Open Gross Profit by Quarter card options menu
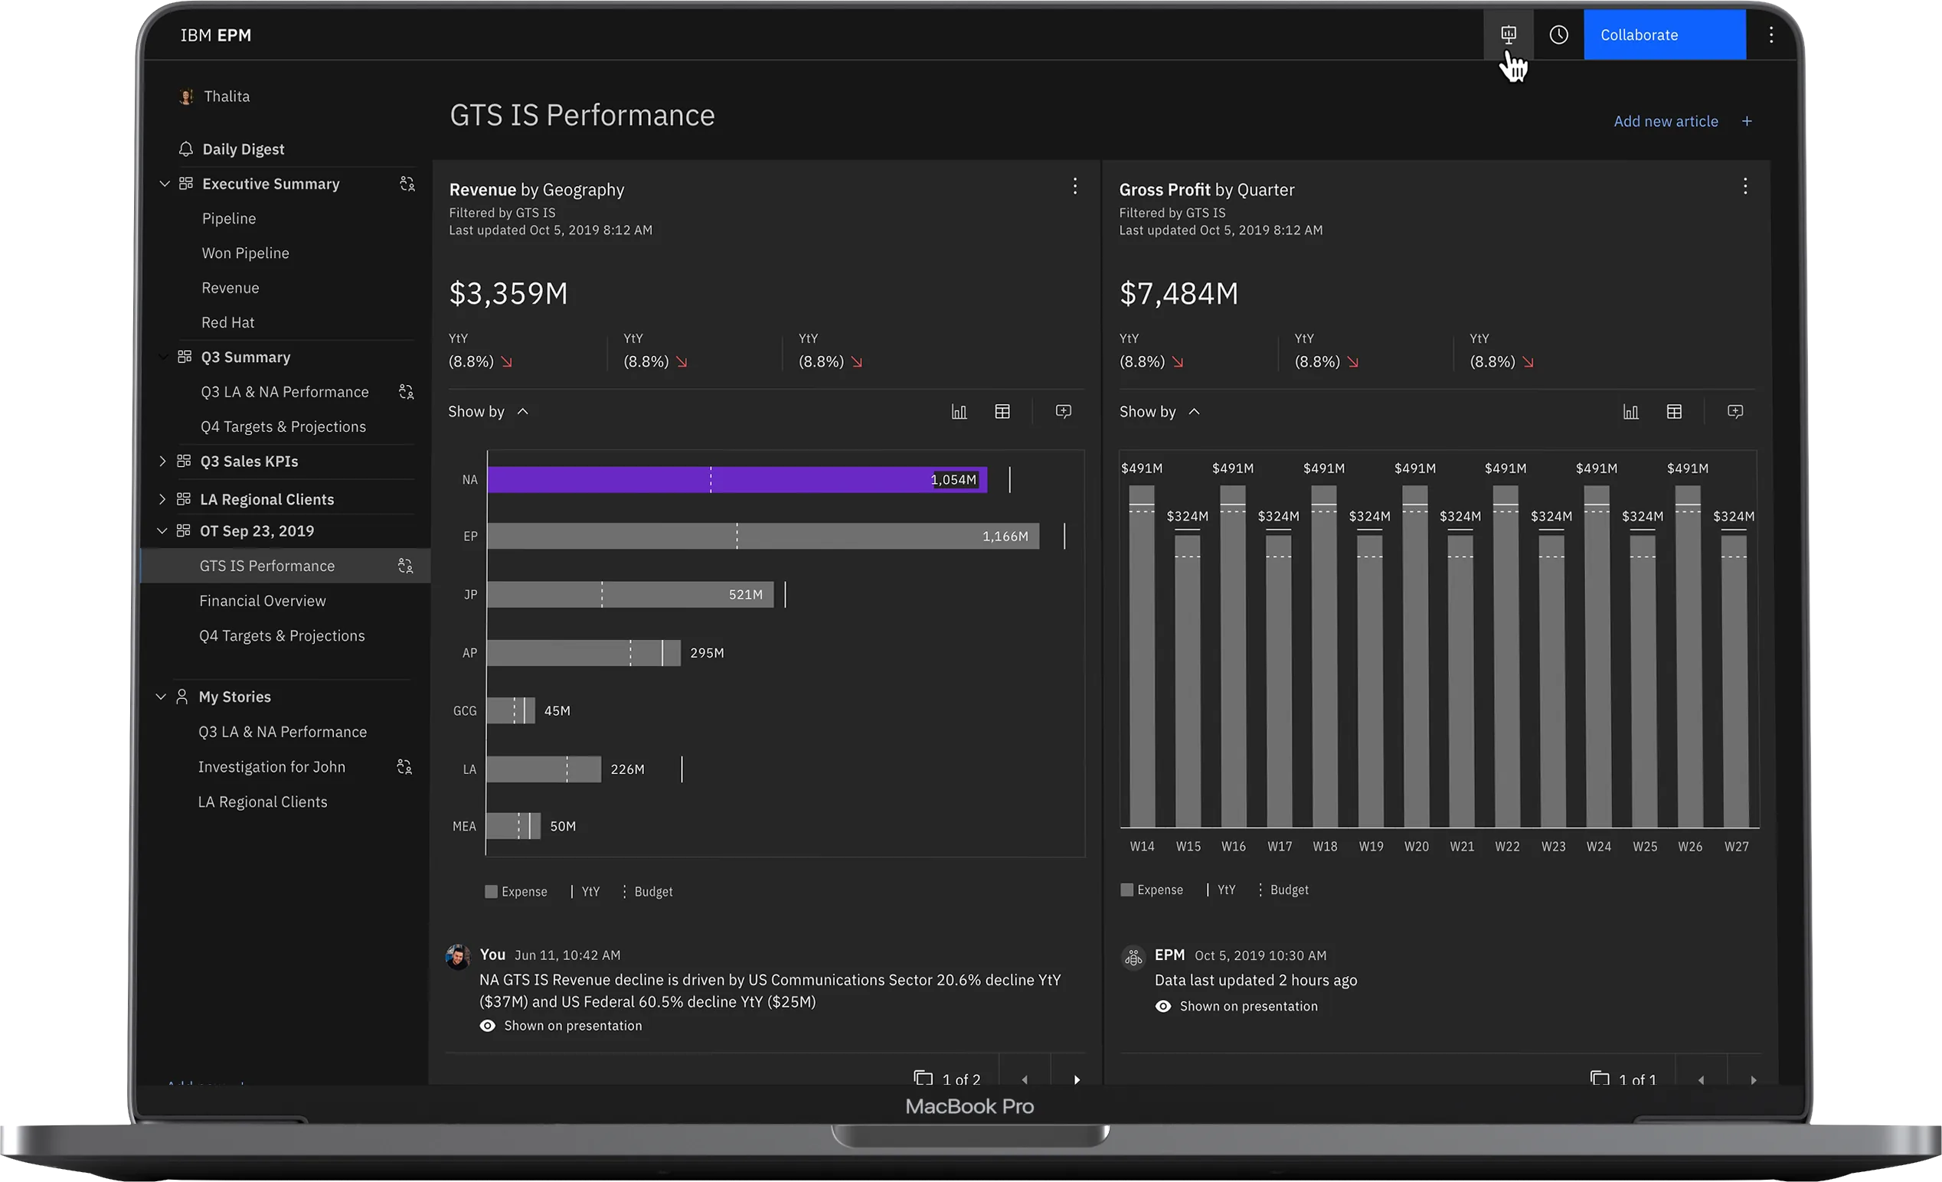The image size is (1942, 1182). tap(1745, 186)
